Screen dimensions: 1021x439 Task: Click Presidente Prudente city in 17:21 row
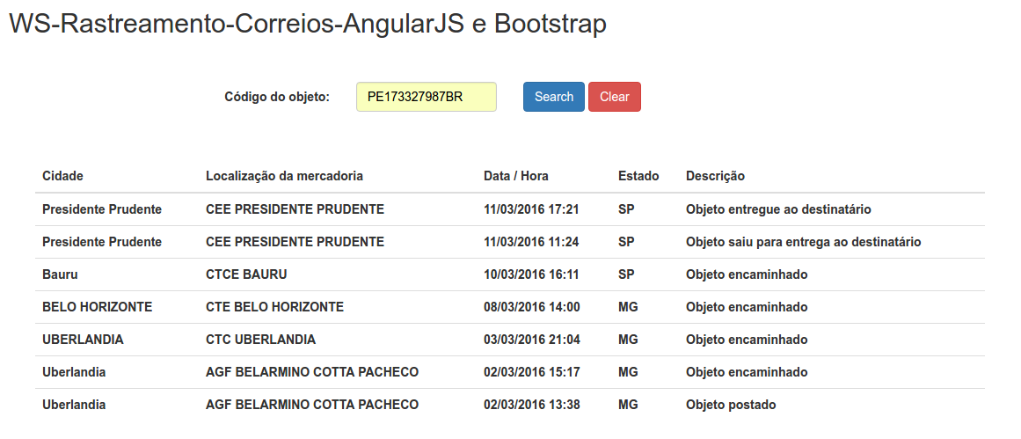tap(102, 209)
